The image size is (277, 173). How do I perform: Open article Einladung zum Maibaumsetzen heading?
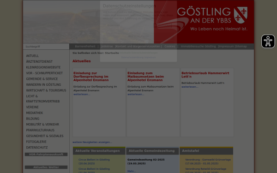(x=145, y=77)
